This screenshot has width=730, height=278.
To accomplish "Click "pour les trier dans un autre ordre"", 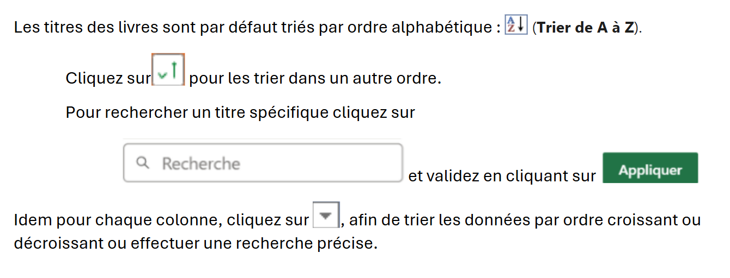I will pos(315,78).
